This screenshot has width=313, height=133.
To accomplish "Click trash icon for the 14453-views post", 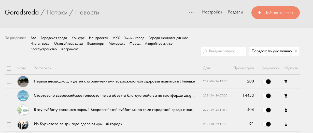I will [286, 96].
